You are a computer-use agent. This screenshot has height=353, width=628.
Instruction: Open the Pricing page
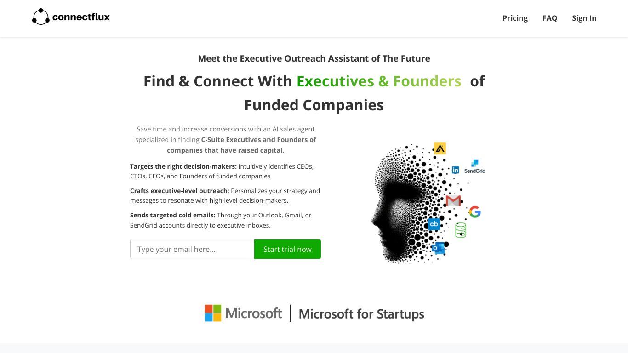[x=515, y=18]
